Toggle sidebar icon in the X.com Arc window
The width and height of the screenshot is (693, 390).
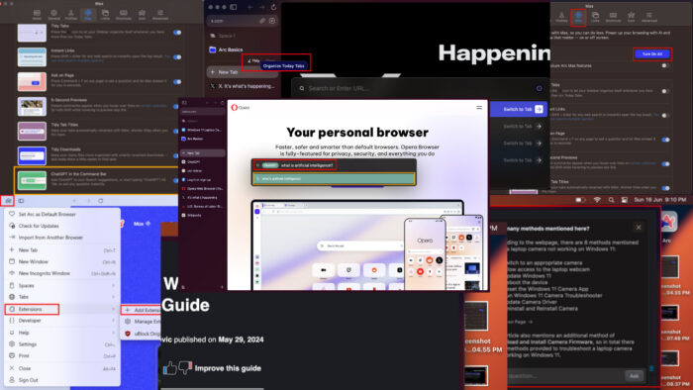click(234, 7)
